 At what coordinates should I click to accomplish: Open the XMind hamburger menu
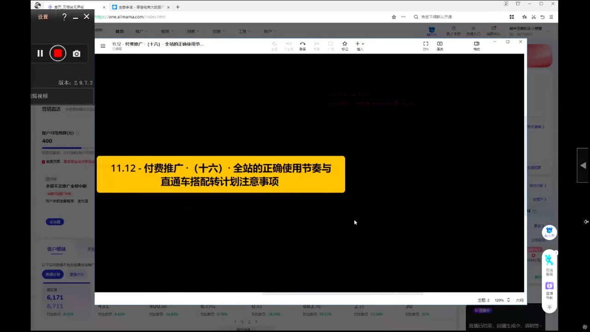pos(103,46)
